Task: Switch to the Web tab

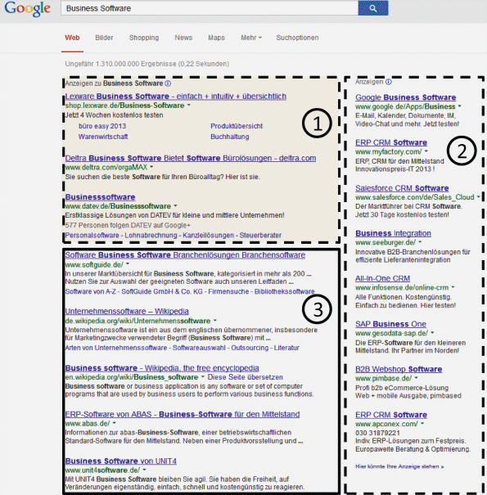Action: 72,38
